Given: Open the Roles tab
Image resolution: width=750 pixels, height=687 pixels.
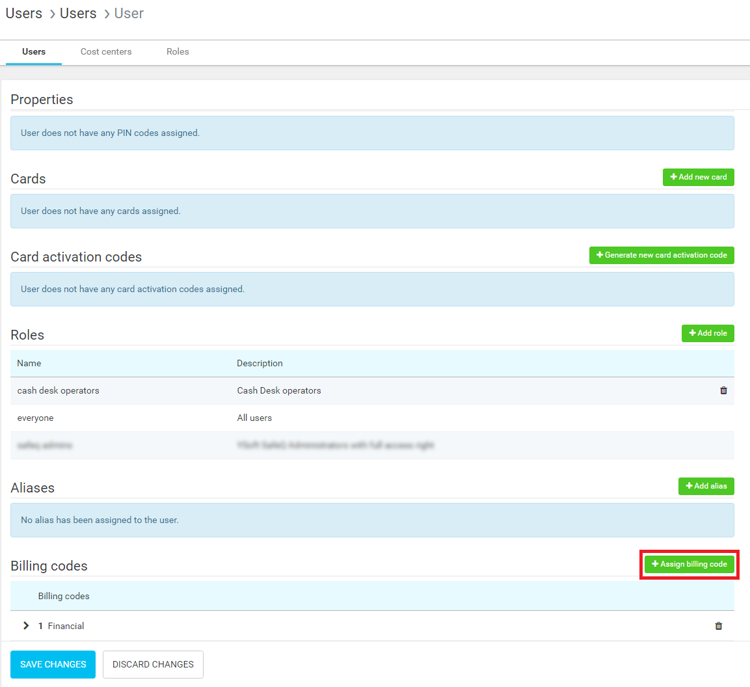Looking at the screenshot, I should coord(178,51).
